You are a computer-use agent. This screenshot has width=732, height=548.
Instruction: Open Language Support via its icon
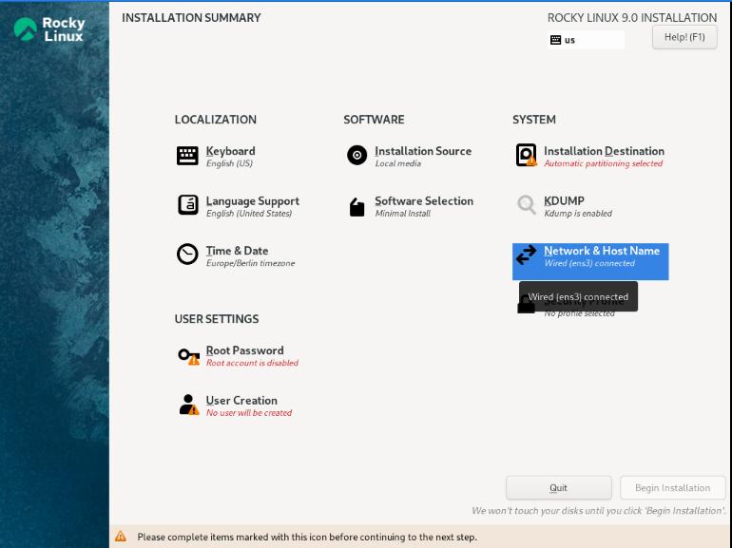pos(187,205)
